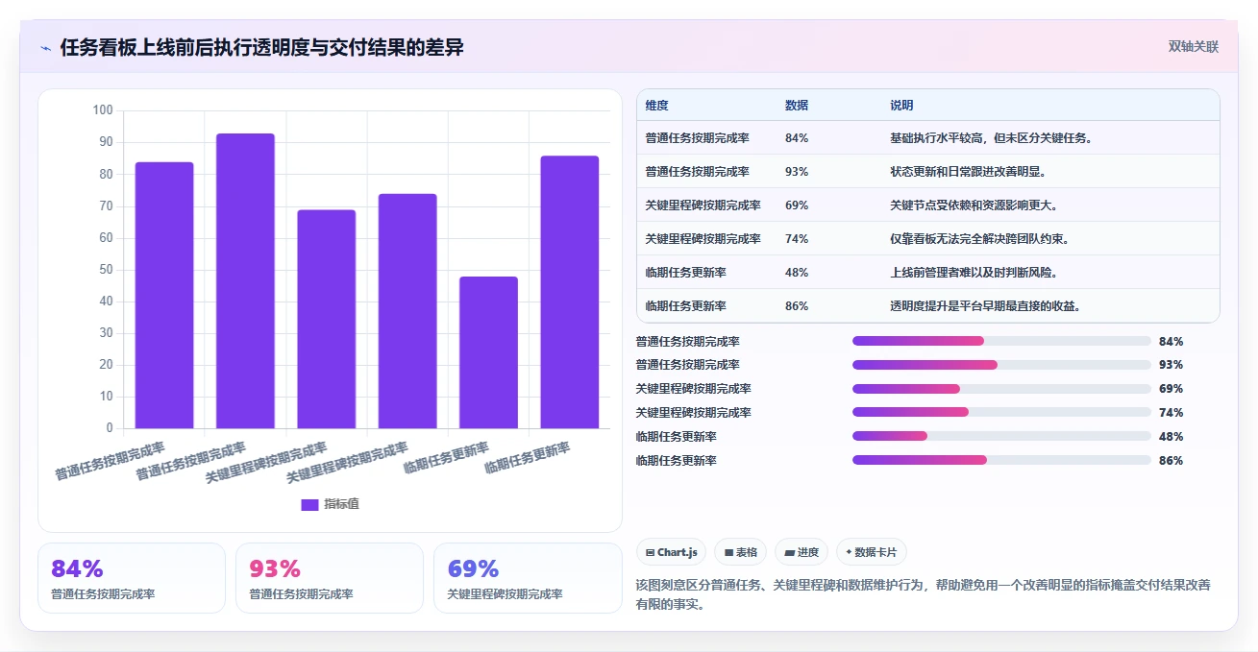The height and width of the screenshot is (652, 1258).
Task: Click the 表格 chip
Action: 741,552
